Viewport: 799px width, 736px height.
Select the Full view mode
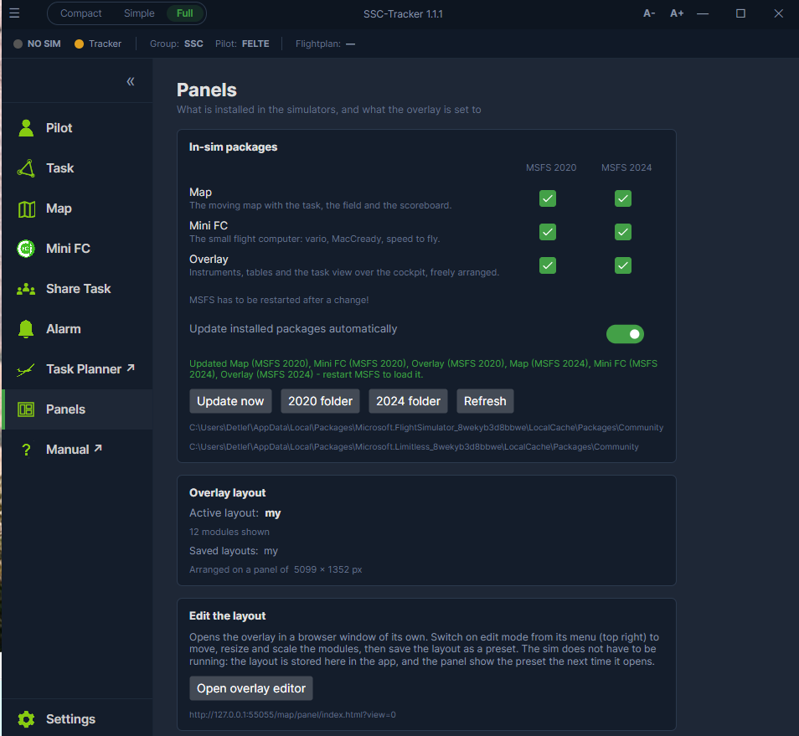[184, 13]
